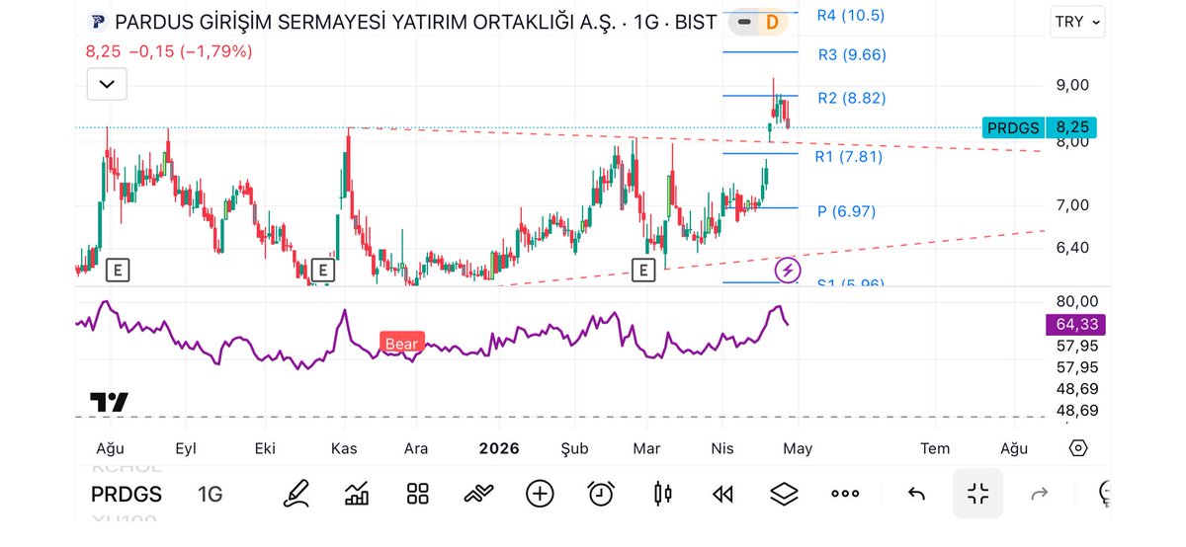Click the earnings E marker near Kas
The image size is (1186, 547).
tap(321, 269)
